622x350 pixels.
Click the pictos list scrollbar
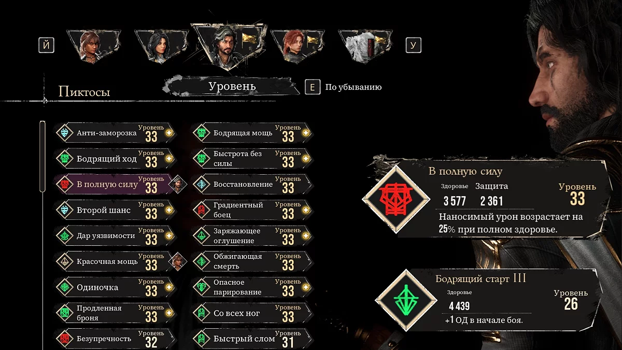[43, 156]
